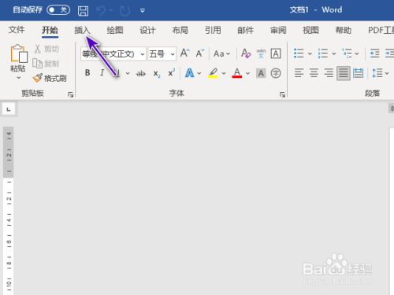This screenshot has width=394, height=295.
Task: Click the 粘贴 paste clipboard icon
Action: pyautogui.click(x=18, y=53)
